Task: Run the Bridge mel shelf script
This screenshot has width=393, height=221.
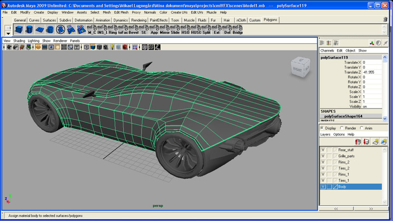Action: (237, 29)
